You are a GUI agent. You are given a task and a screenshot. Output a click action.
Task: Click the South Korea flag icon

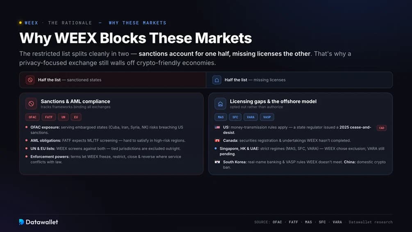(217, 162)
